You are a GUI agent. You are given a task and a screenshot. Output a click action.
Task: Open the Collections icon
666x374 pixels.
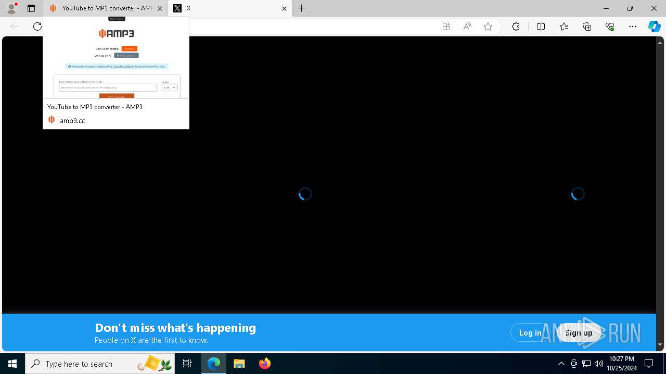[x=587, y=26]
